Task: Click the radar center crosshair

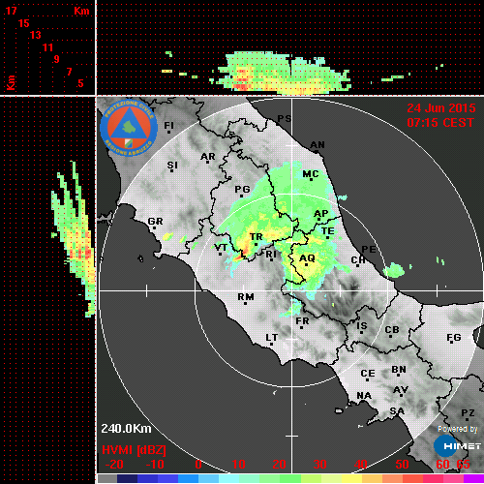Action: tap(292, 290)
